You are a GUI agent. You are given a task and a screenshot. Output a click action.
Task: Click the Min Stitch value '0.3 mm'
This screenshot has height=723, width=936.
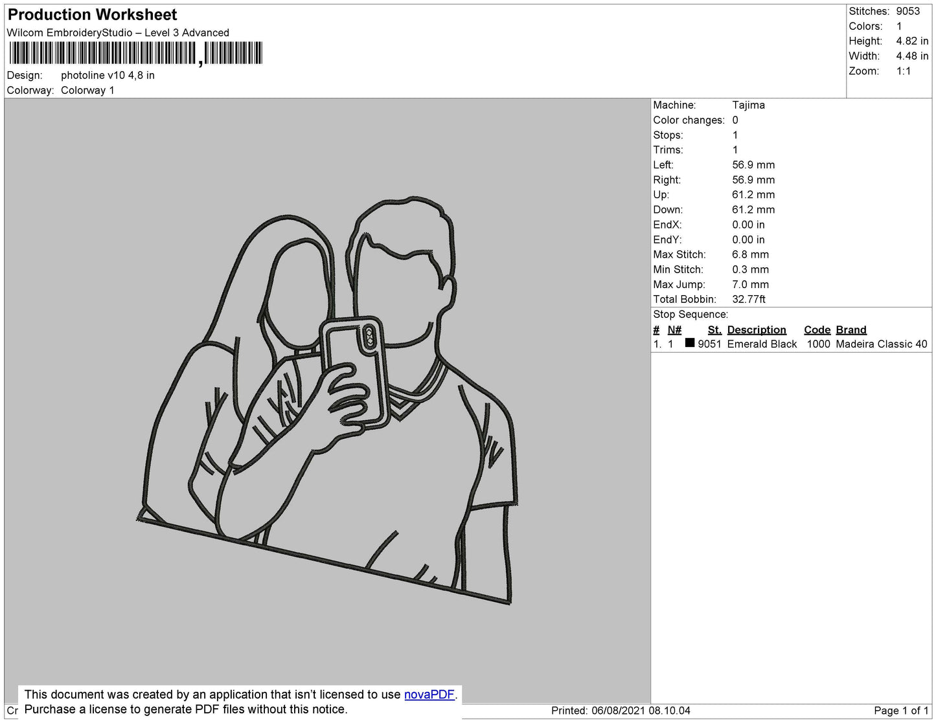pyautogui.click(x=751, y=269)
